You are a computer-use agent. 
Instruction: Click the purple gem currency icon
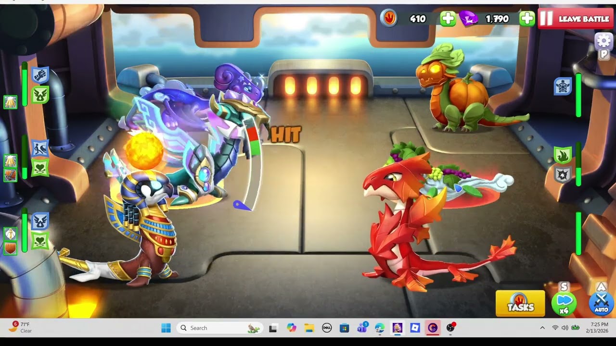pyautogui.click(x=468, y=18)
